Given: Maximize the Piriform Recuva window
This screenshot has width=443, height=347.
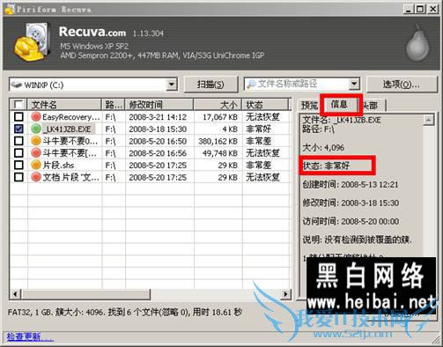Looking at the screenshot, I should (x=420, y=9).
